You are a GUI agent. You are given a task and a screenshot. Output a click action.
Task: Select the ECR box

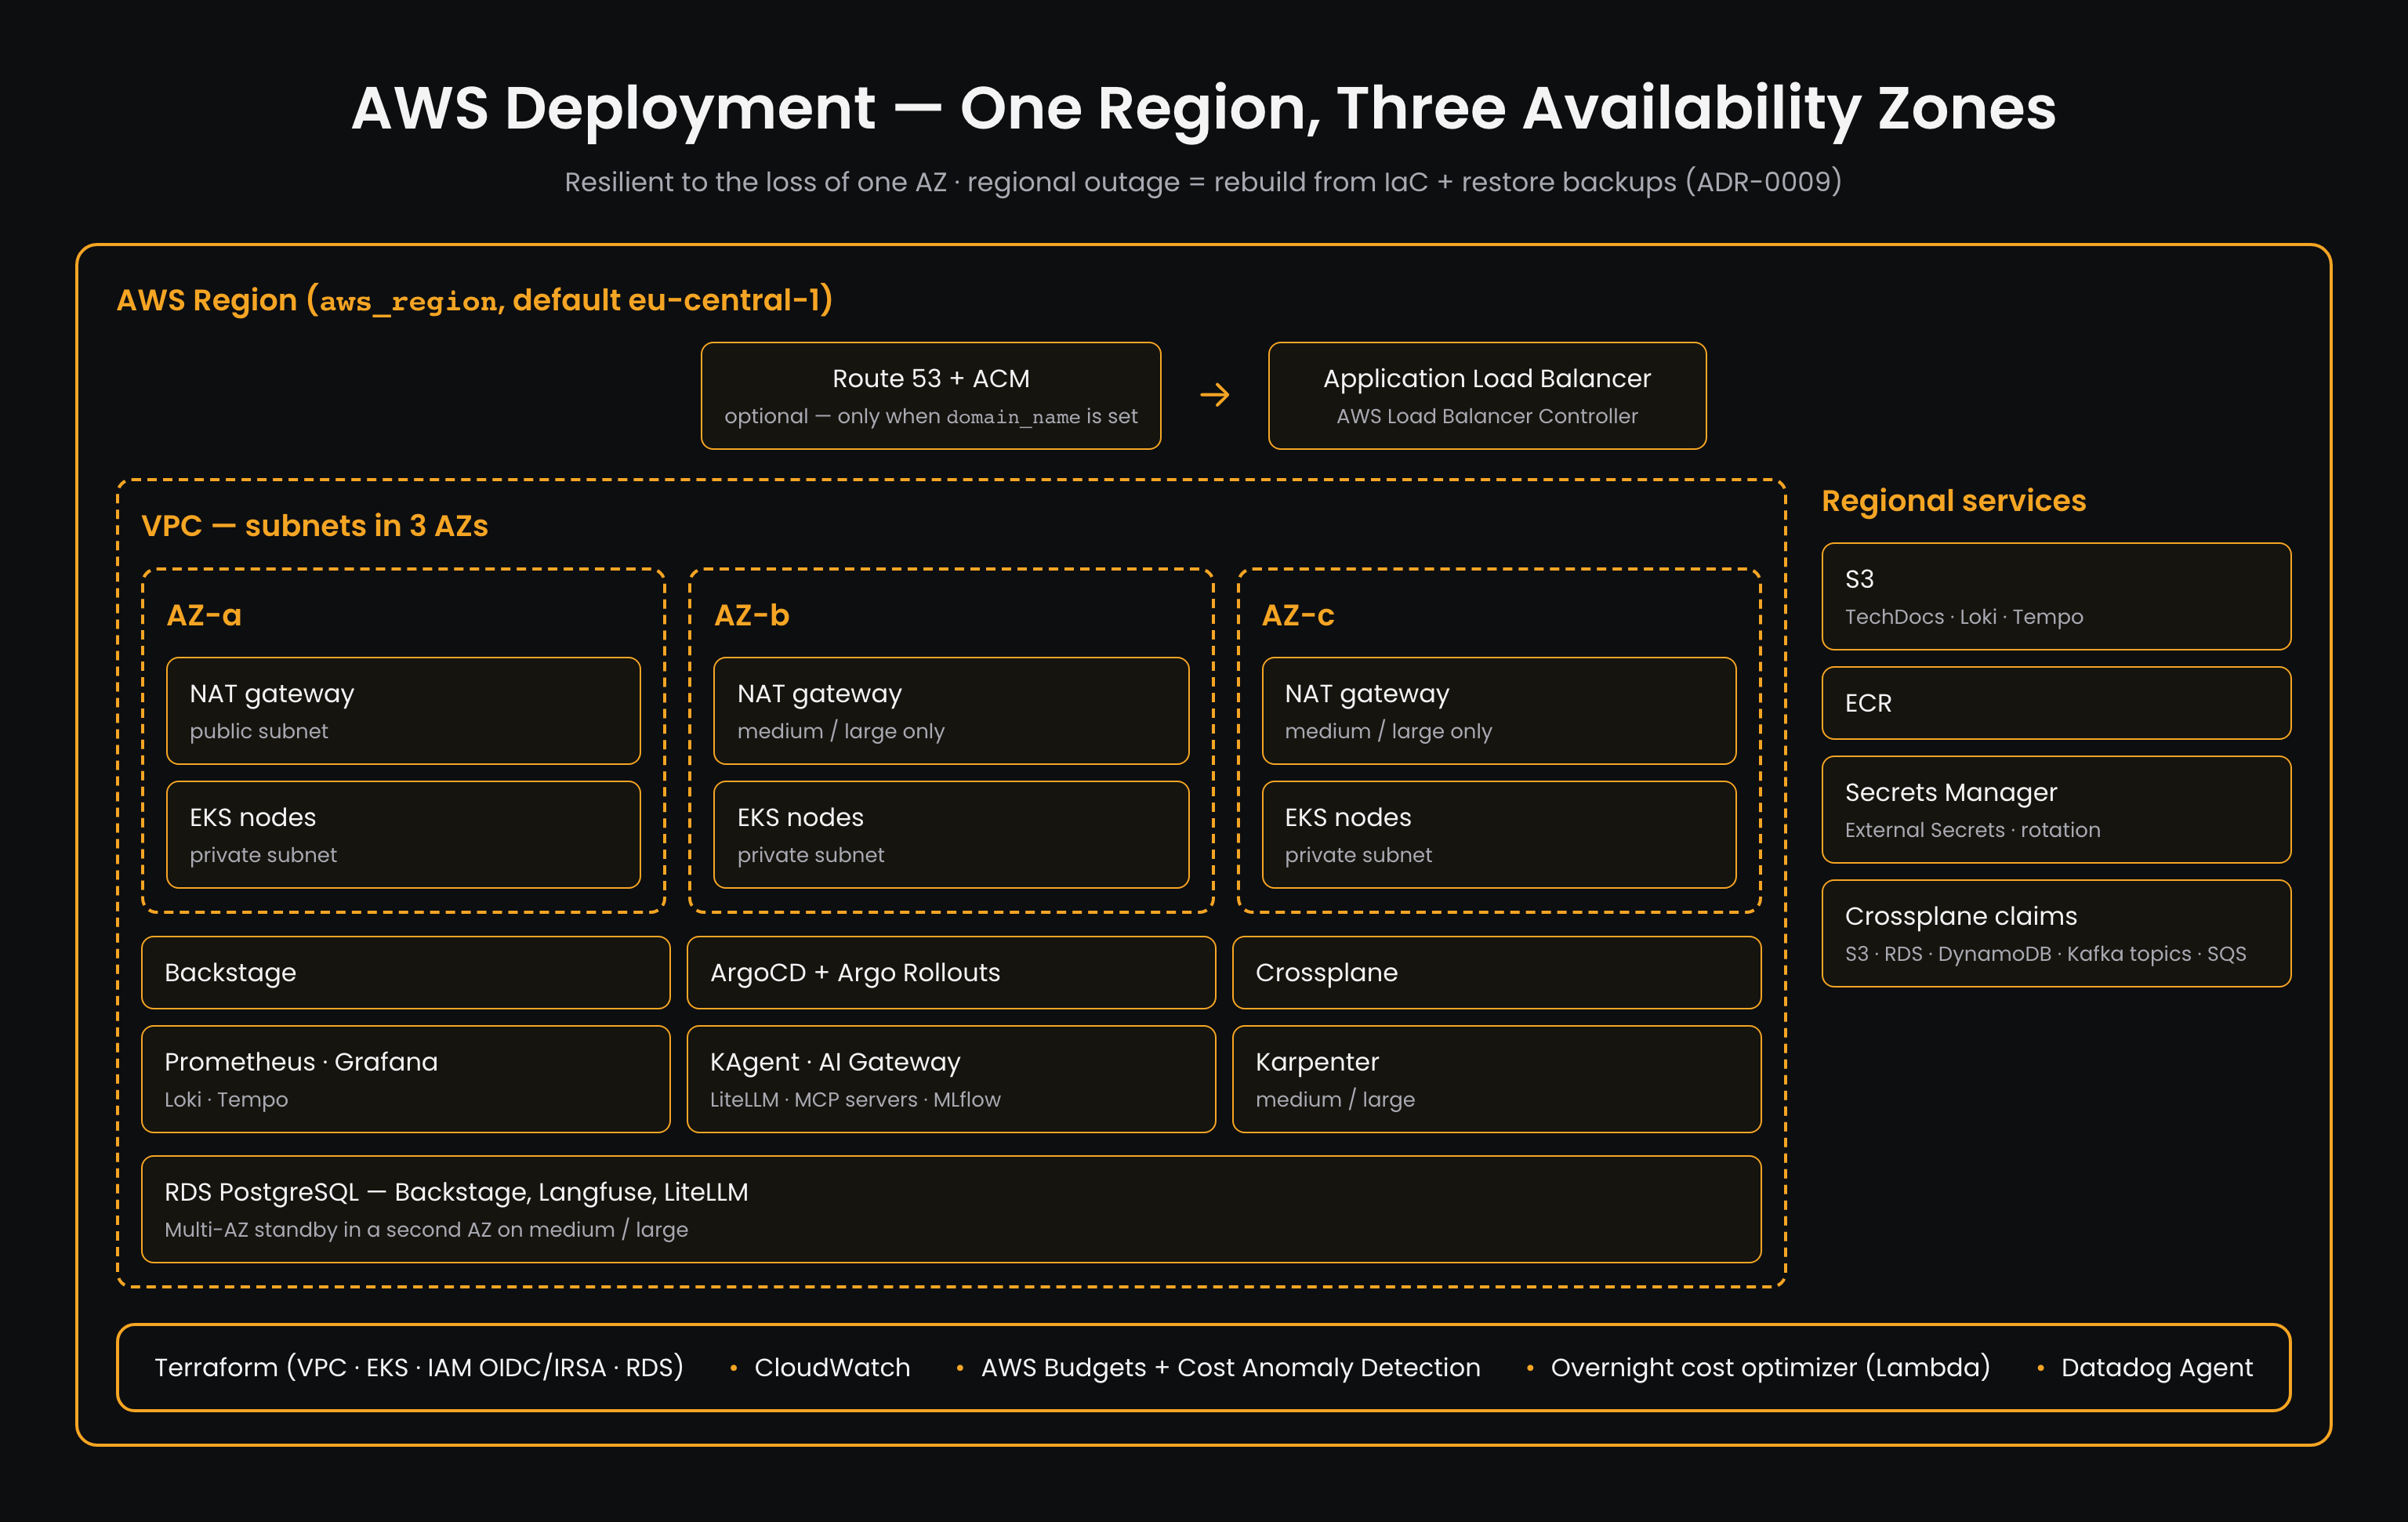point(2056,703)
